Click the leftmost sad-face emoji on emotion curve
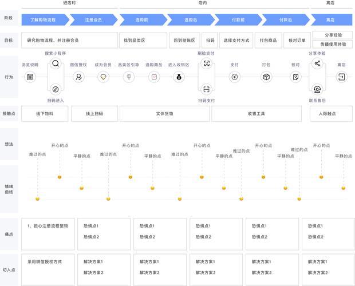The width and height of the screenshot is (355, 286). (38, 199)
